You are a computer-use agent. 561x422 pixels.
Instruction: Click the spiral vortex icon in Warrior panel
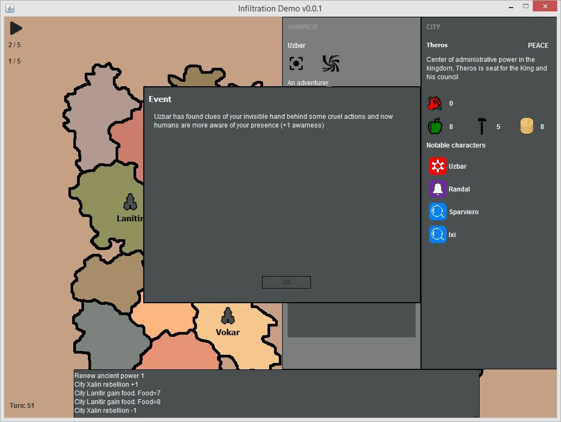coord(331,63)
